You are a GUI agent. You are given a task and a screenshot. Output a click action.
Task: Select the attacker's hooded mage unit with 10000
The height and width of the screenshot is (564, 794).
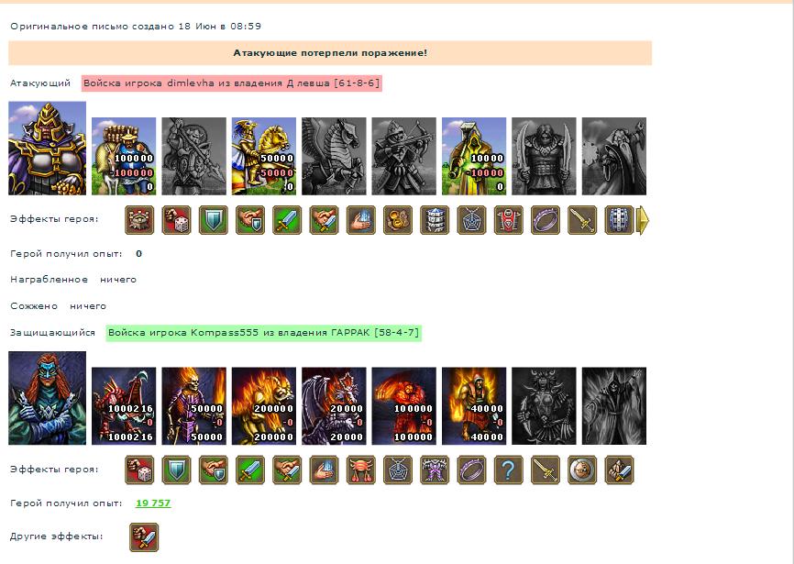pos(474,157)
